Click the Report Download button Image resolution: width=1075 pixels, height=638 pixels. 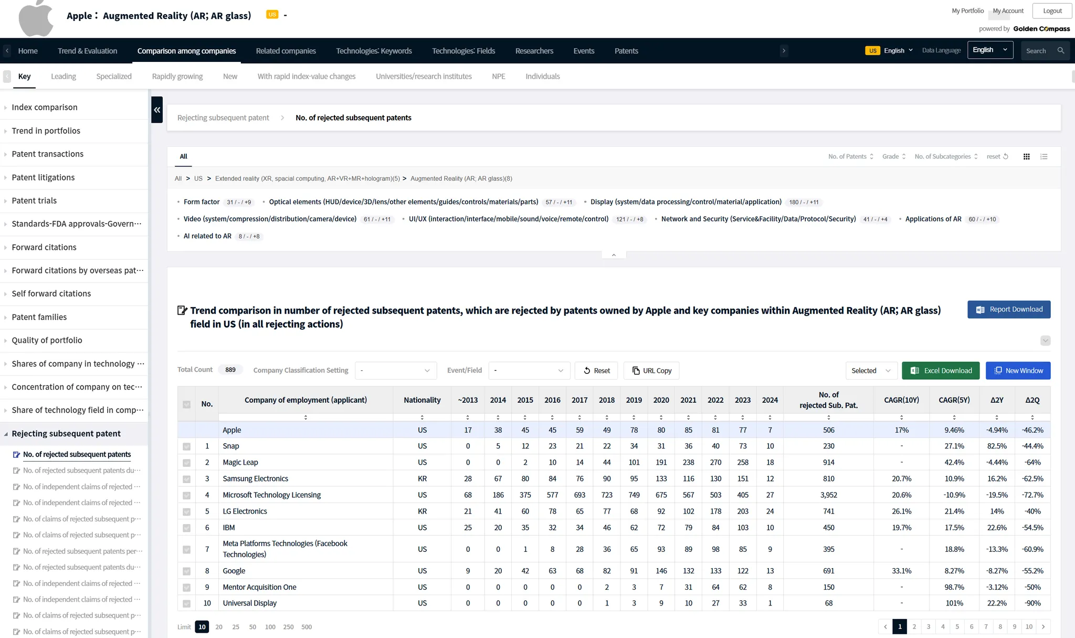coord(1008,309)
